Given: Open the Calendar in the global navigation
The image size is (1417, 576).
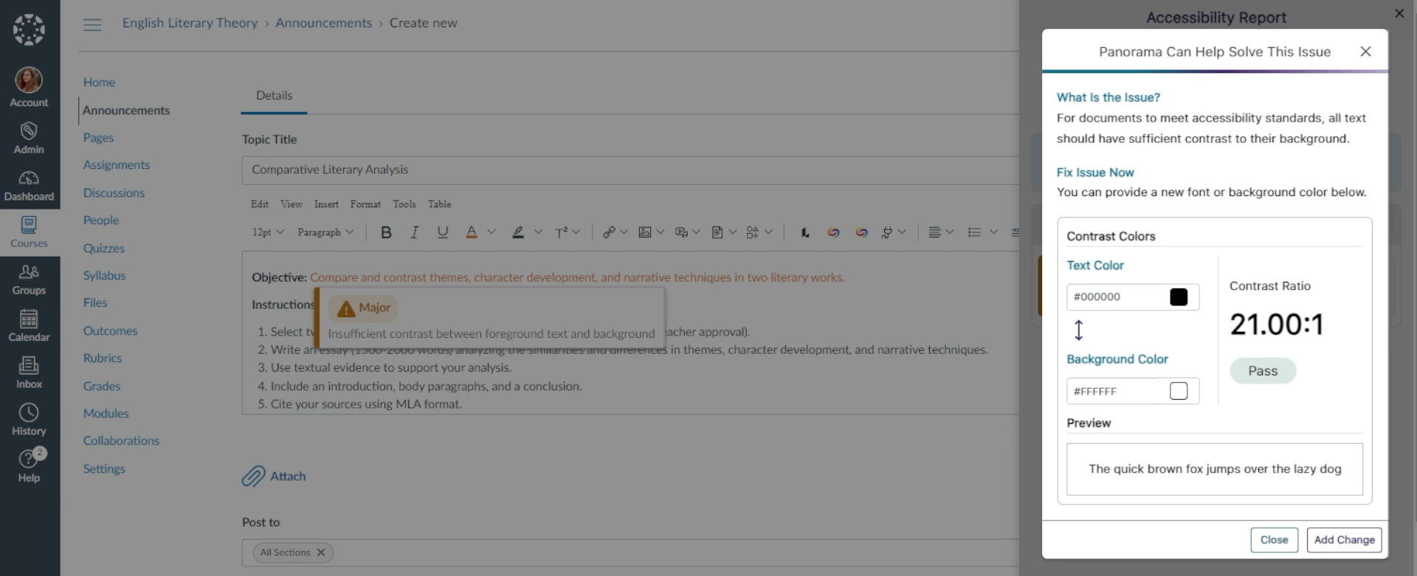Looking at the screenshot, I should click(30, 326).
